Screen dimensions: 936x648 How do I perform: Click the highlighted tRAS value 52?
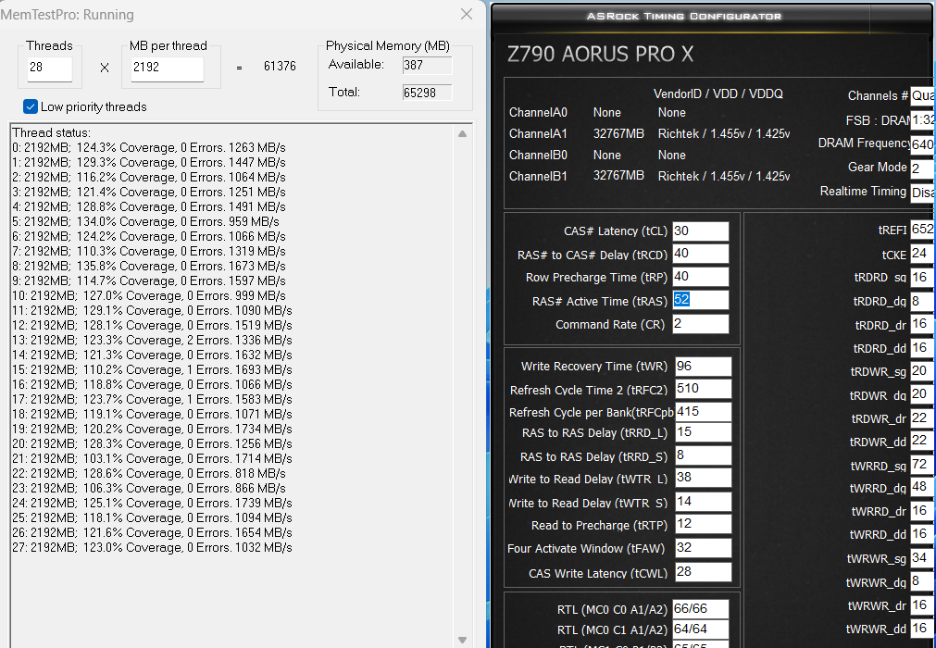[681, 300]
